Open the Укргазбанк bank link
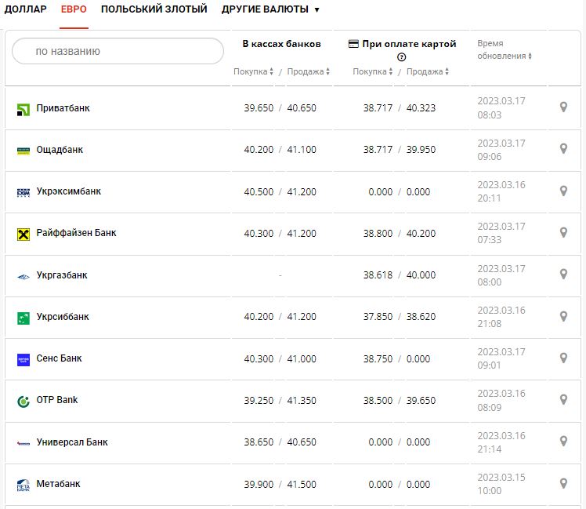586x509 pixels. click(x=62, y=275)
